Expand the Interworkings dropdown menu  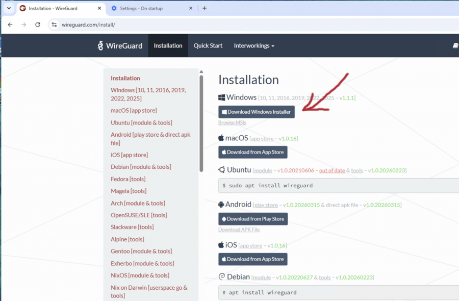click(254, 46)
